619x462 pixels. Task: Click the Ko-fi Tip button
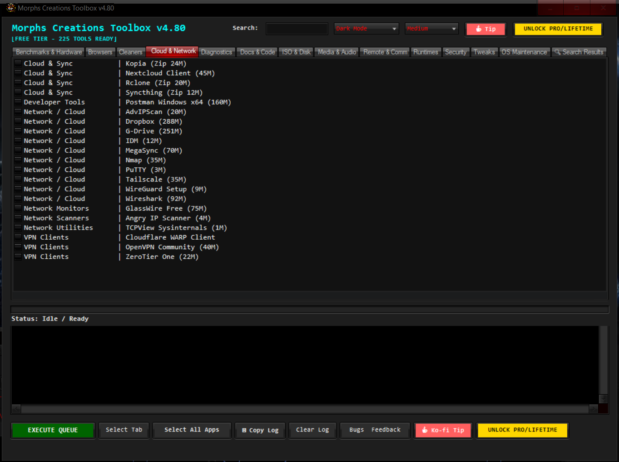pyautogui.click(x=443, y=430)
